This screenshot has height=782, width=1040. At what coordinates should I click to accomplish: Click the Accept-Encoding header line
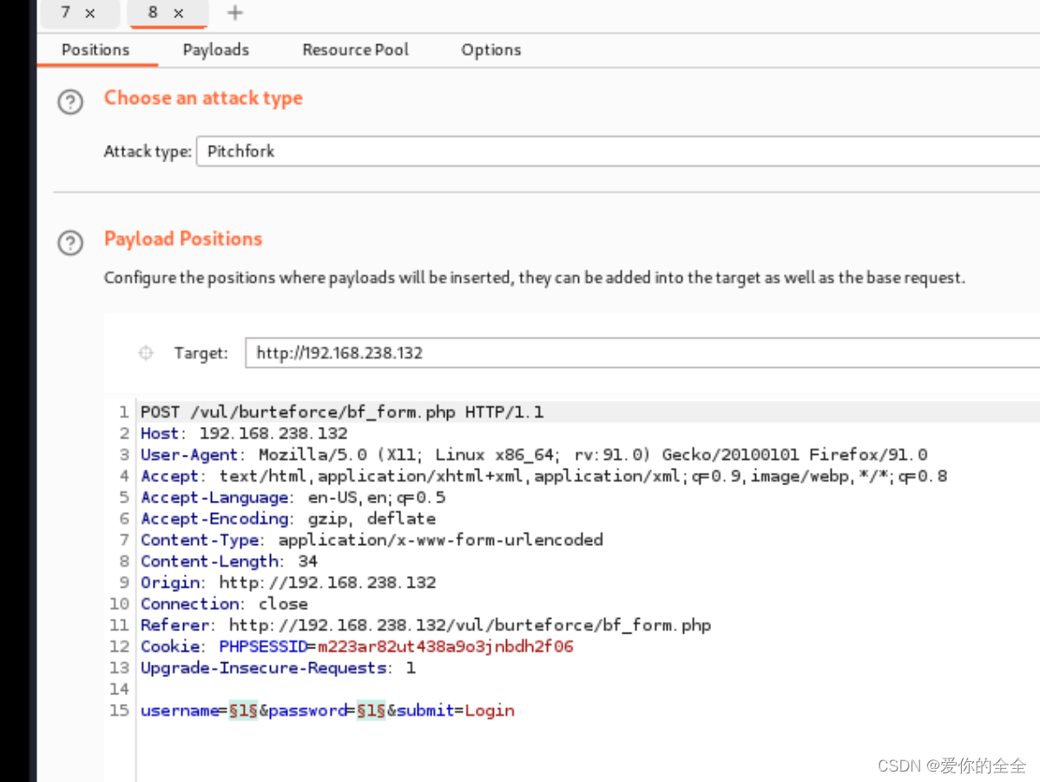tap(288, 518)
